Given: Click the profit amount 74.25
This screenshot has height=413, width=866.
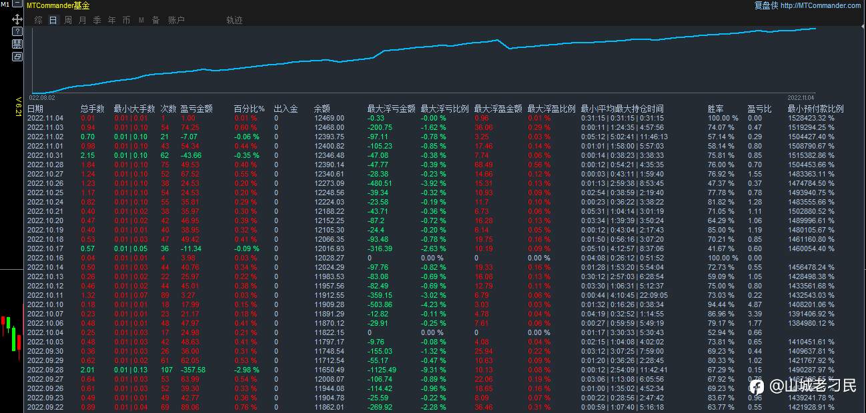Looking at the screenshot, I should (x=190, y=127).
